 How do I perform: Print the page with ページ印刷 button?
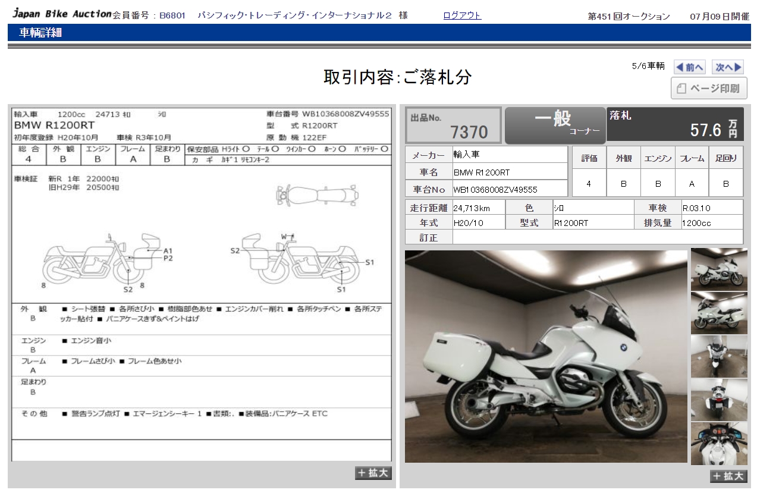[709, 89]
